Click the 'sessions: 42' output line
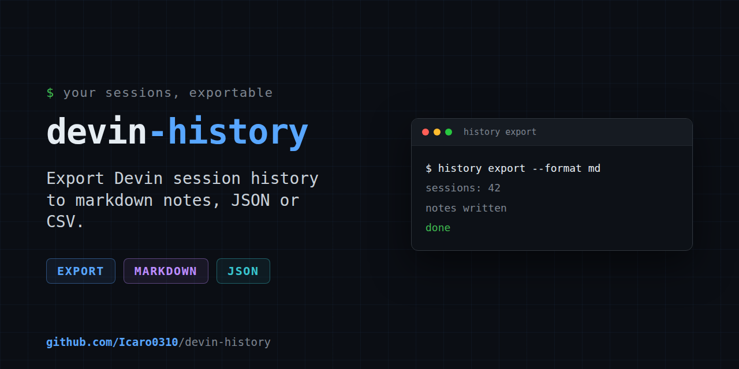The width and height of the screenshot is (739, 369). [463, 188]
